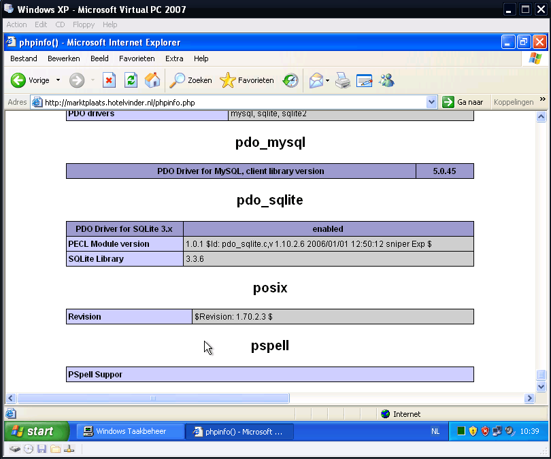
Task: Click the Virtual PC hard disk status icon
Action: pyautogui.click(x=14, y=449)
